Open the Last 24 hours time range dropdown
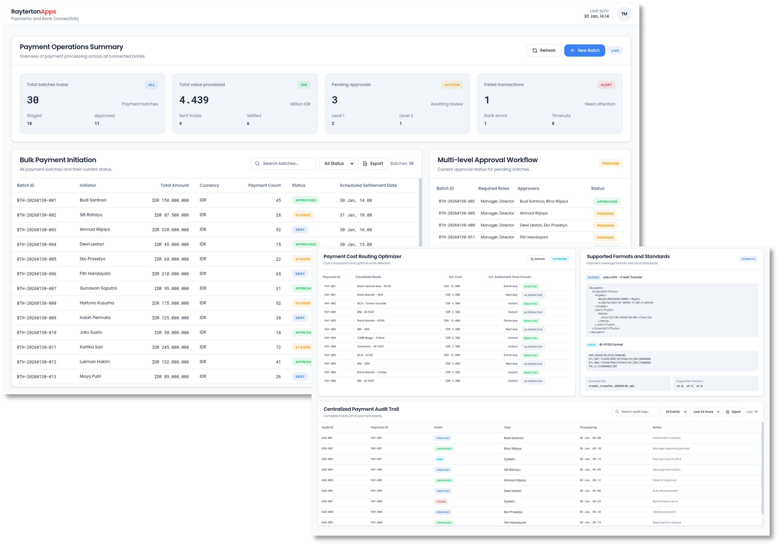 click(705, 412)
